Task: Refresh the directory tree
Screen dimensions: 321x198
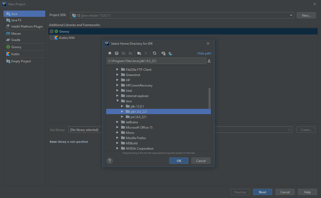Action: click(x=155, y=53)
